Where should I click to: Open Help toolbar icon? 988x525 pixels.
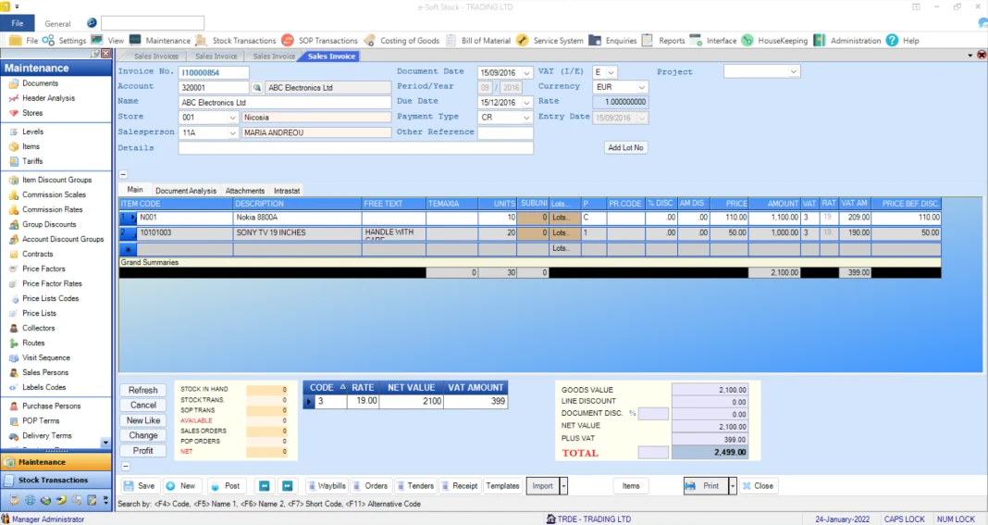tap(892, 41)
